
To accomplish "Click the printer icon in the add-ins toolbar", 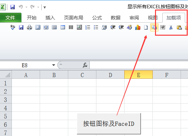I will 29,27.
